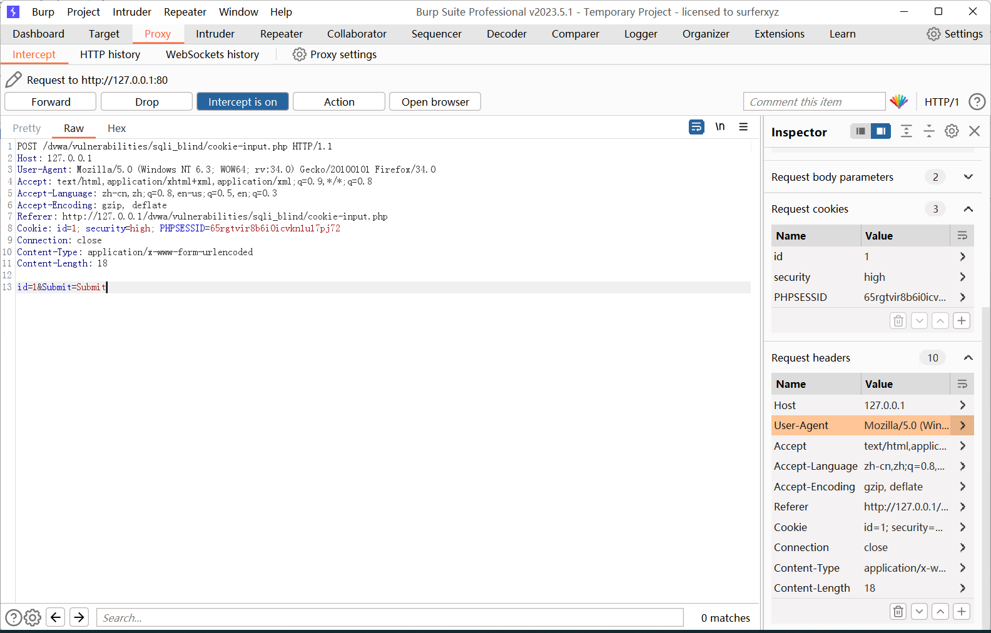Select the Referer header row
Viewport: 991px width, 633px height.
(x=872, y=507)
